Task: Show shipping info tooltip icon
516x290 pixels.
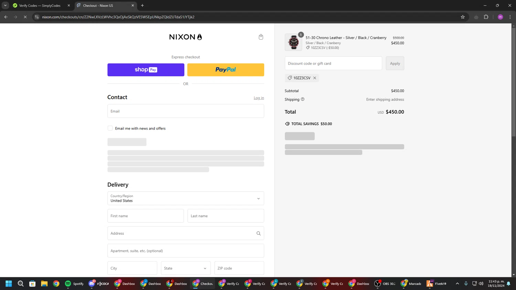Action: click(303, 99)
